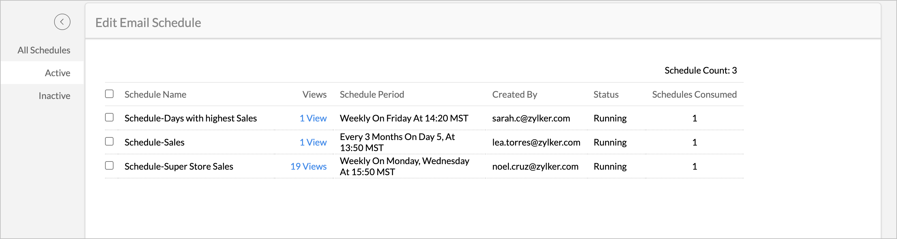
Task: Select the Schedule-Sales row checkbox
Action: pos(109,141)
